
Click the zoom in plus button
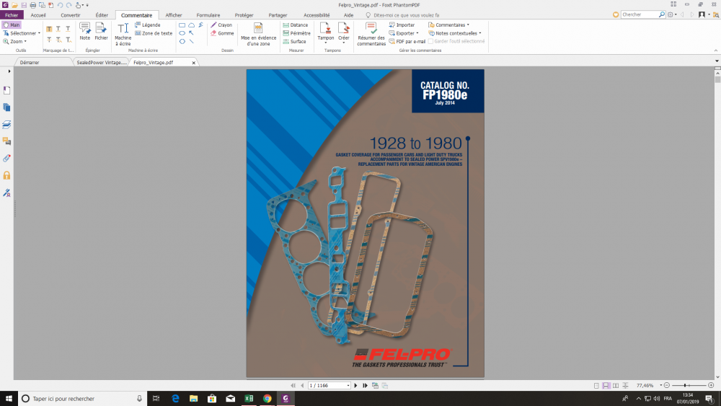(711, 385)
